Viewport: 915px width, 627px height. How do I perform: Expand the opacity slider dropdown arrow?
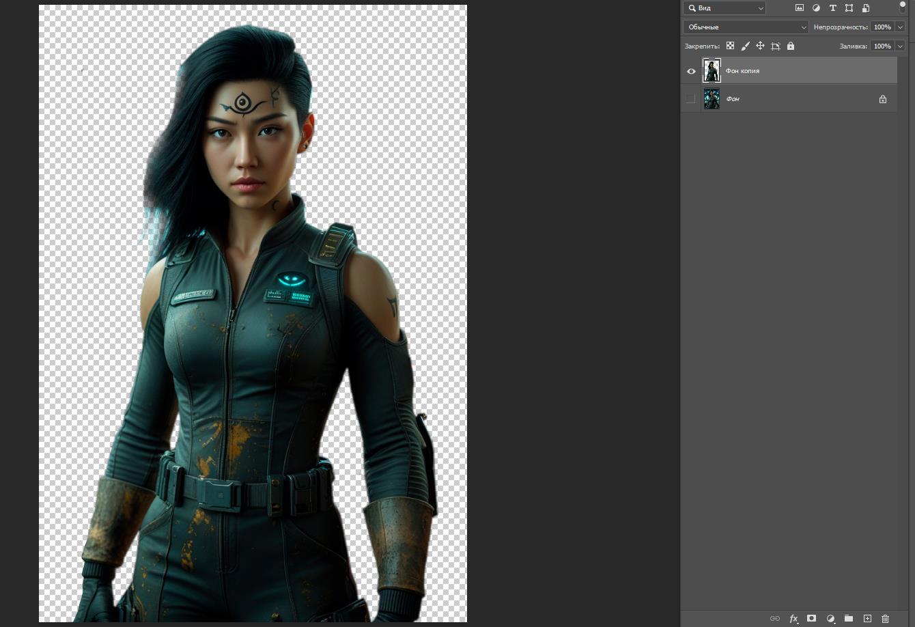point(900,27)
